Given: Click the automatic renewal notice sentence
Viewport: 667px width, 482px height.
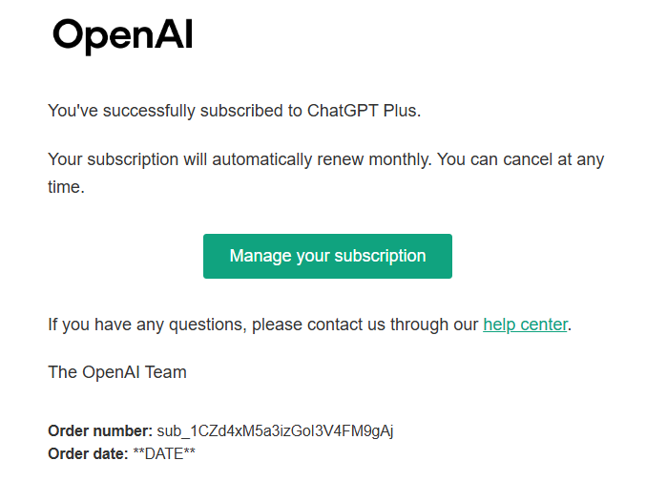Looking at the screenshot, I should pos(324,159).
